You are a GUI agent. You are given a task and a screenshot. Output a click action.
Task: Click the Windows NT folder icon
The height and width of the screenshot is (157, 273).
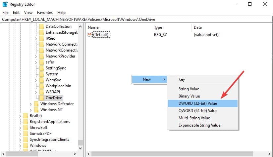tap(36, 110)
